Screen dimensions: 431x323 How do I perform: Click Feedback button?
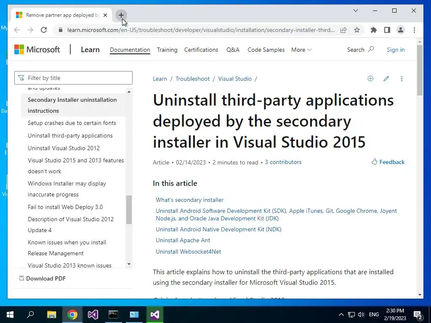click(x=388, y=162)
